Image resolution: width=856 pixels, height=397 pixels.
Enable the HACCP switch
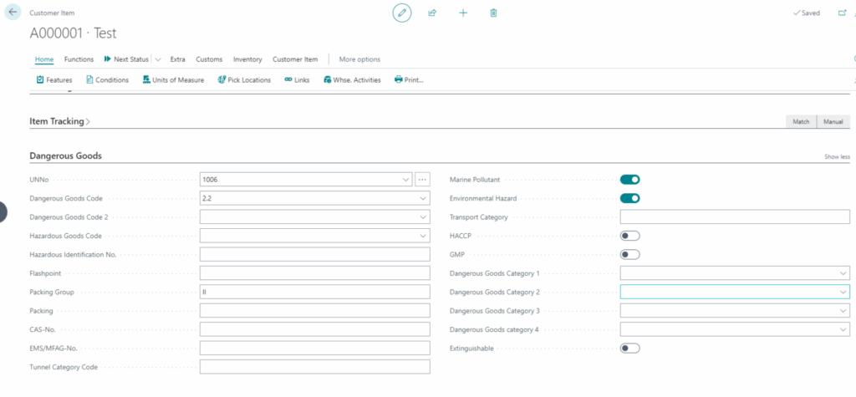630,236
